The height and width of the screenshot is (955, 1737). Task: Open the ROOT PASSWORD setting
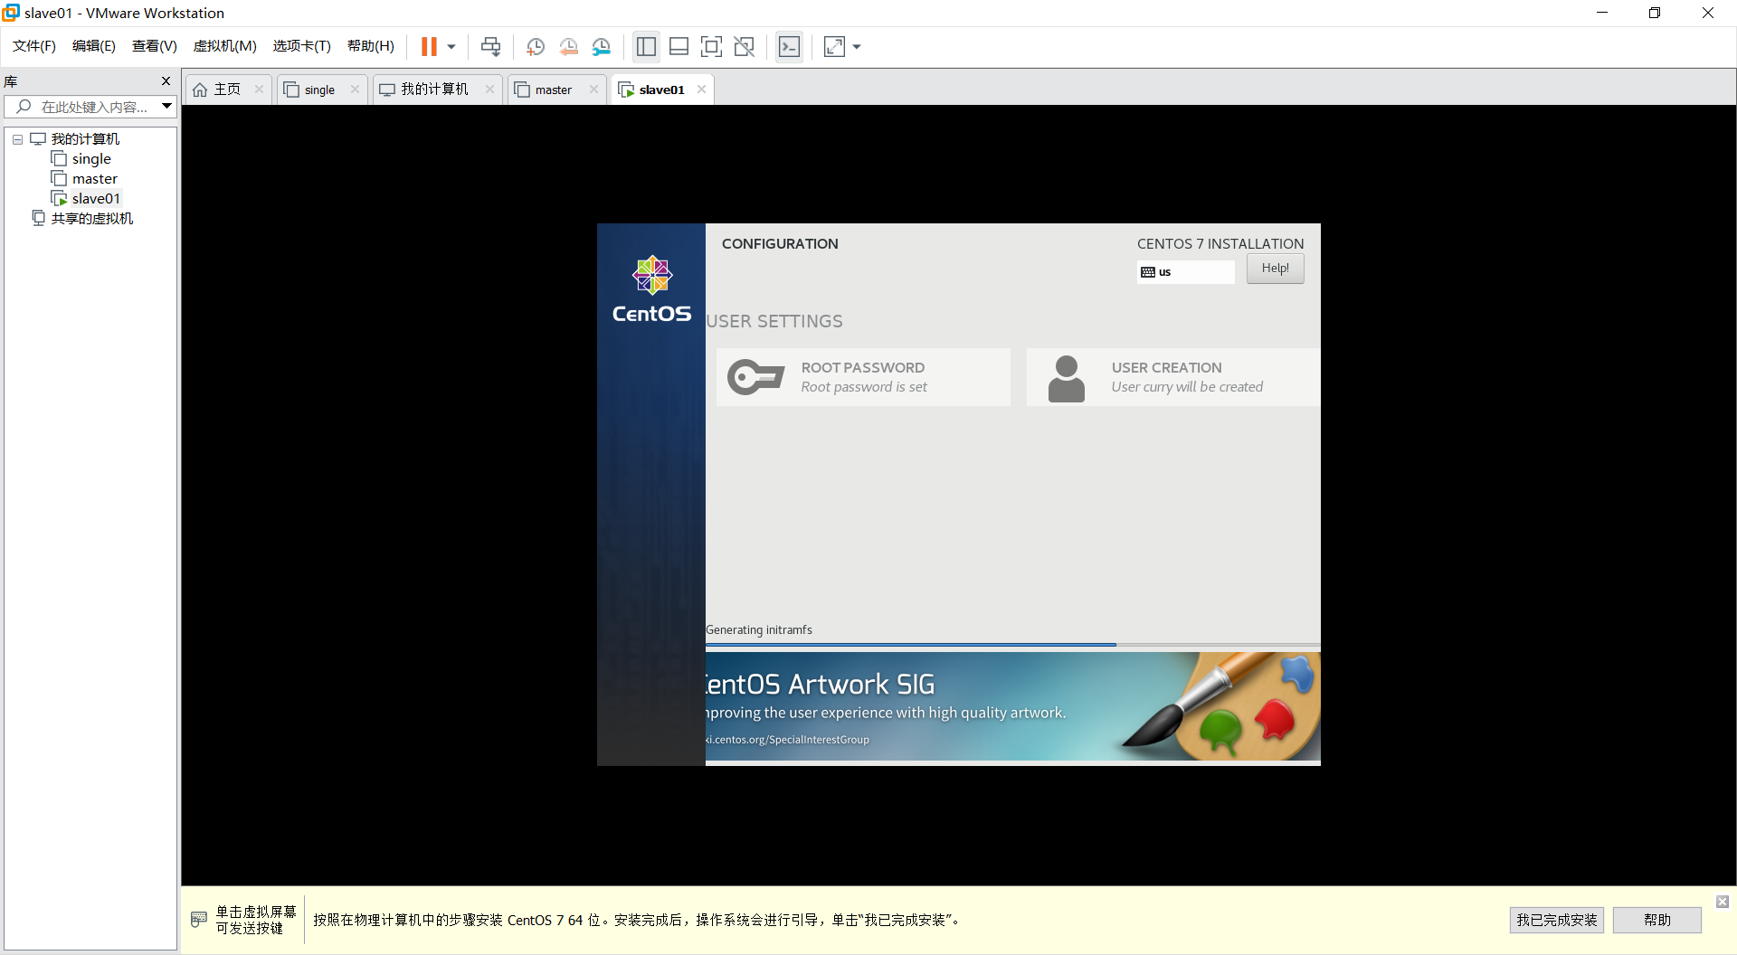pos(863,377)
